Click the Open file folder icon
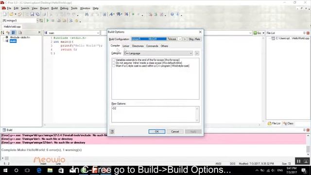This screenshot has height=175, width=311. click(x=11, y=14)
